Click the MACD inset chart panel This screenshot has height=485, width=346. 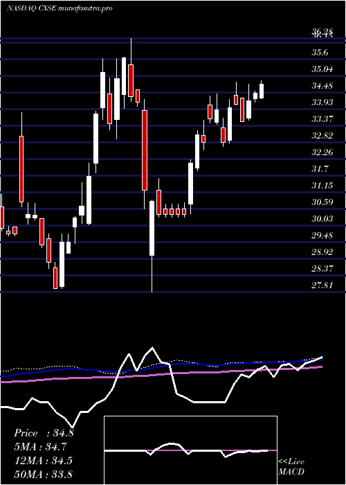tap(190, 450)
